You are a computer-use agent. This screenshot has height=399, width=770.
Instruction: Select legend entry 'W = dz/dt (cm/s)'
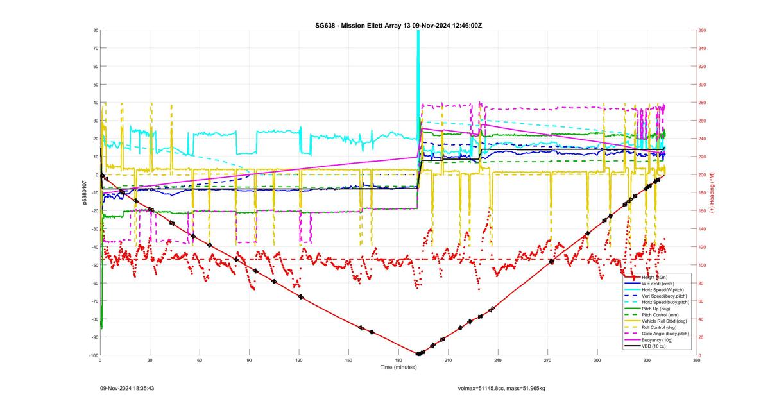[x=658, y=284]
